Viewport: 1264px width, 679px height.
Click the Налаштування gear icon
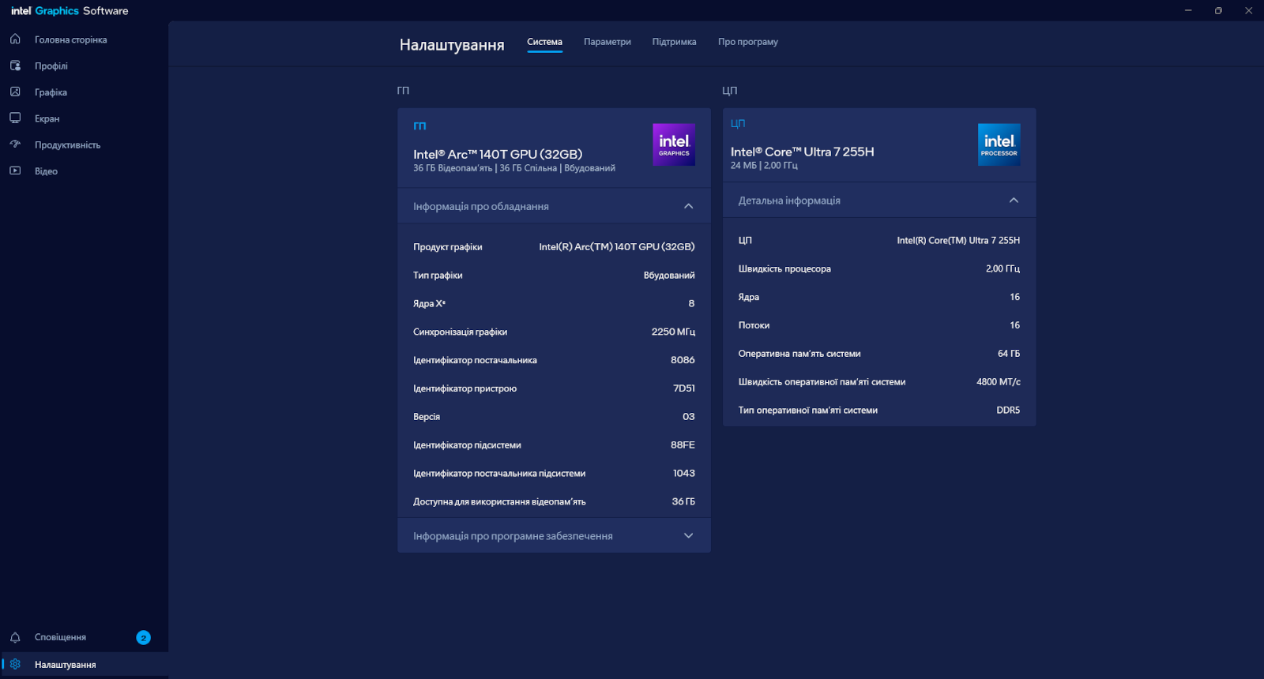pyautogui.click(x=15, y=664)
